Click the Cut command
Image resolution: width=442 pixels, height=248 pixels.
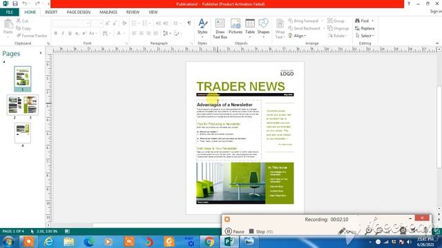[22, 21]
